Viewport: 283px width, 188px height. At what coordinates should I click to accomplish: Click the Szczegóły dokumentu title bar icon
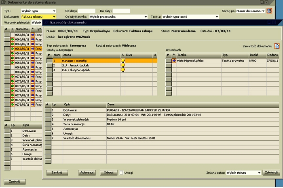click(46, 22)
